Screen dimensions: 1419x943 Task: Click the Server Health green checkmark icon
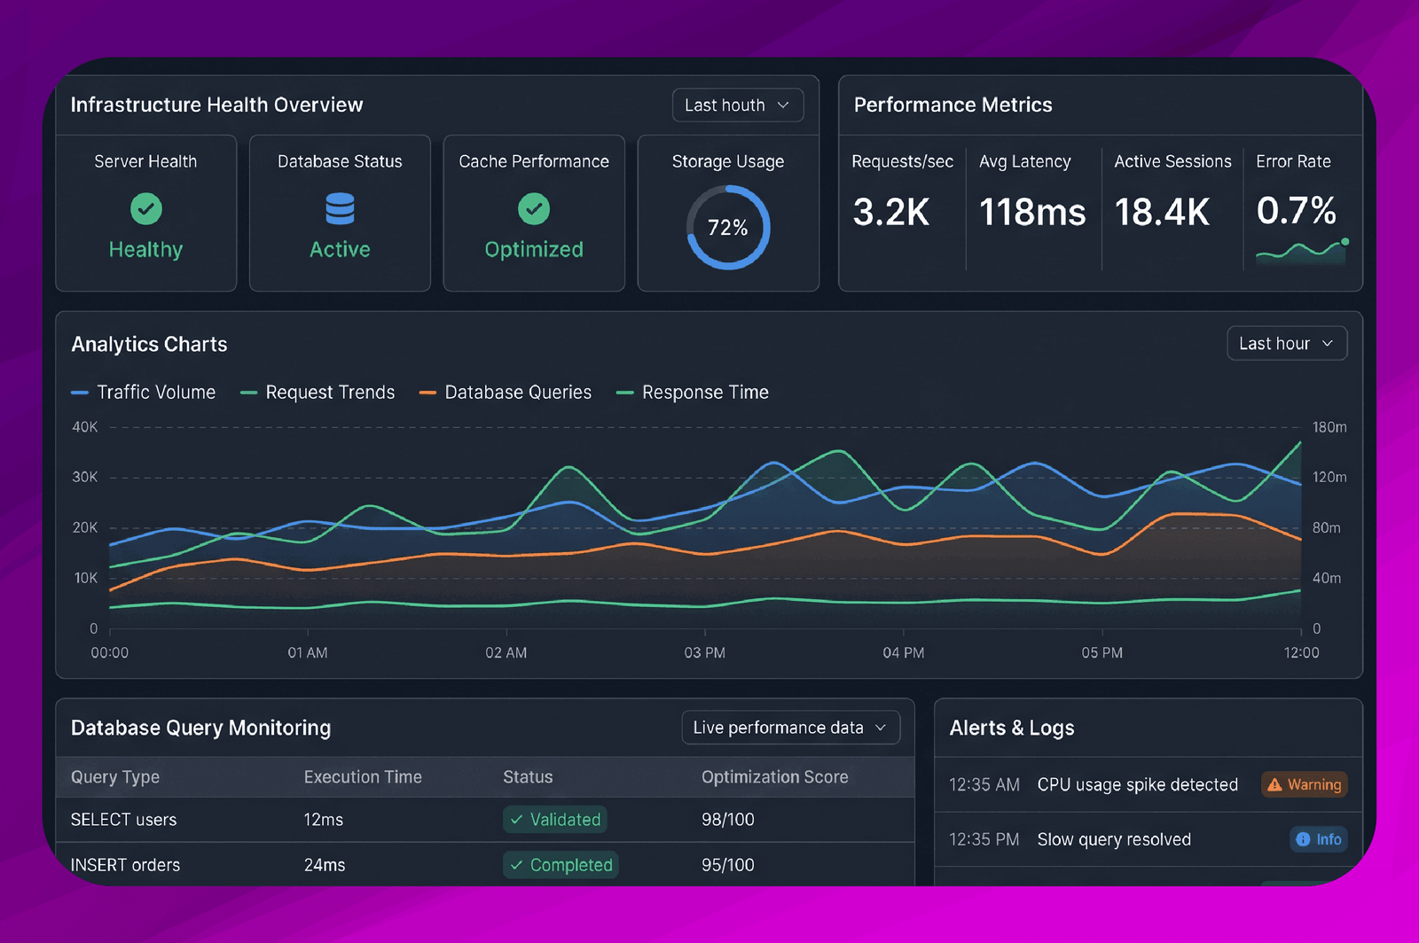146,209
